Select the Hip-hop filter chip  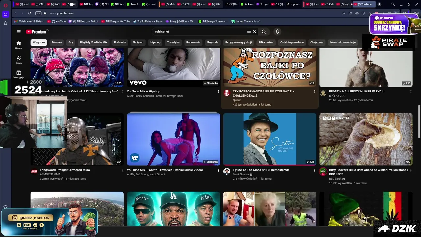click(x=155, y=42)
